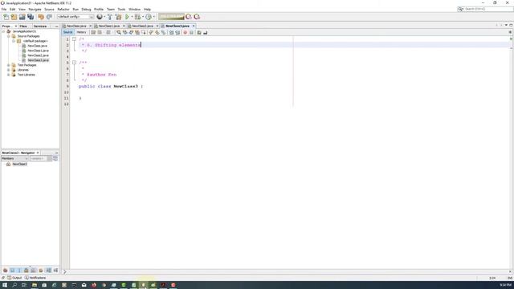This screenshot has height=289, width=514.
Task: Collapse the Source Packages node
Action: point(9,36)
